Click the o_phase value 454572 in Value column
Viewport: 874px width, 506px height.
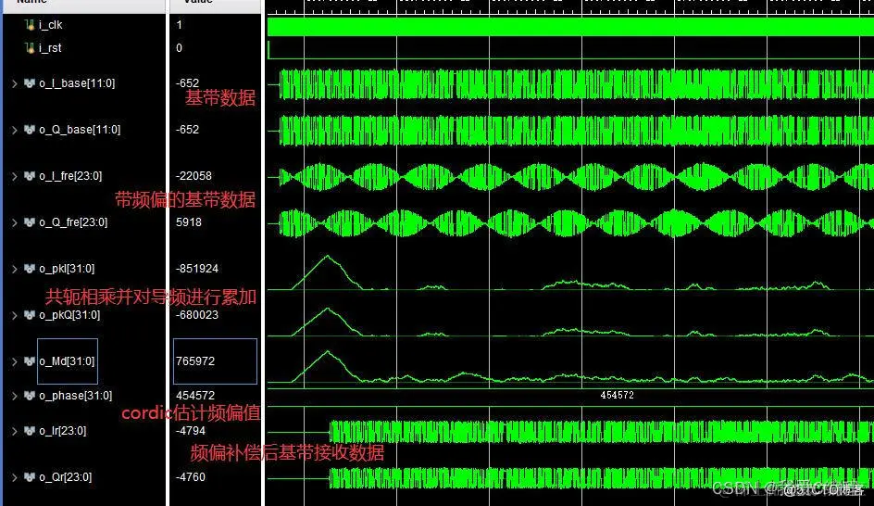tap(195, 396)
